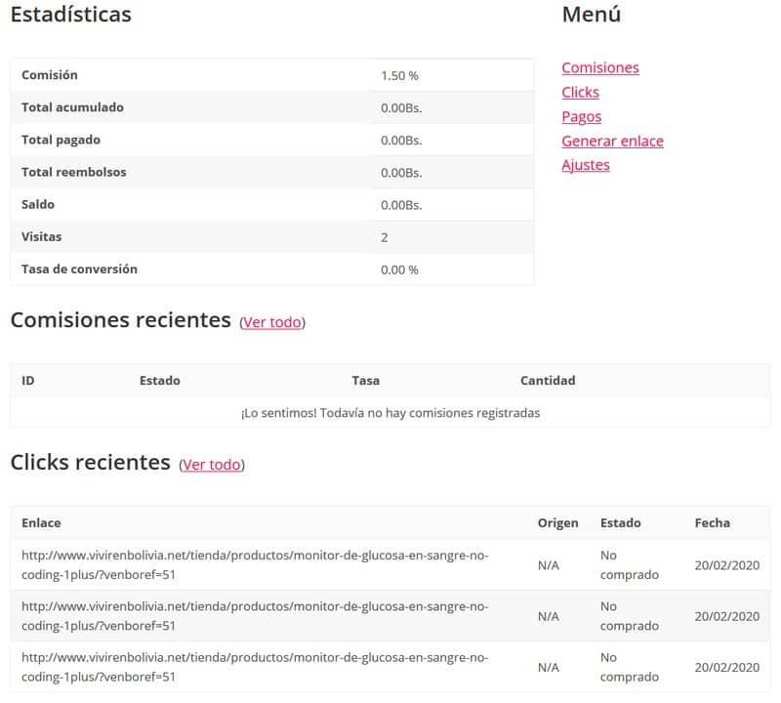781x703 pixels.
Task: Click Ver todo beside Comisiones recientes
Action: 272,322
